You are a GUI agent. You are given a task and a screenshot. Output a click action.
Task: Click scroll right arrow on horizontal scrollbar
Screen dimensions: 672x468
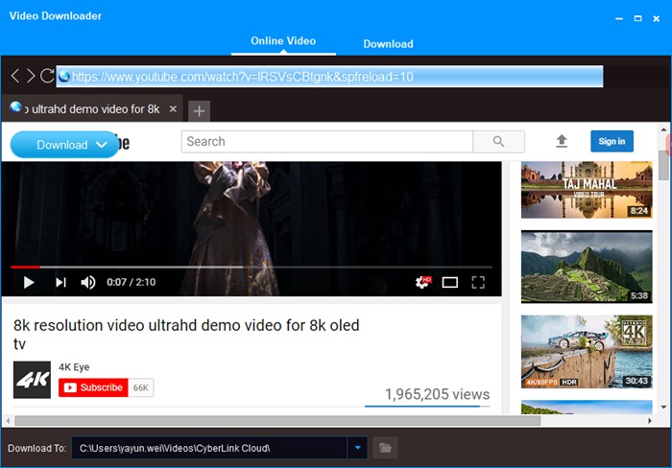650,421
